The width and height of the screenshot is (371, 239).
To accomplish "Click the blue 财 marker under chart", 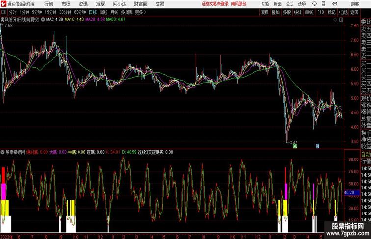I will point(318,146).
